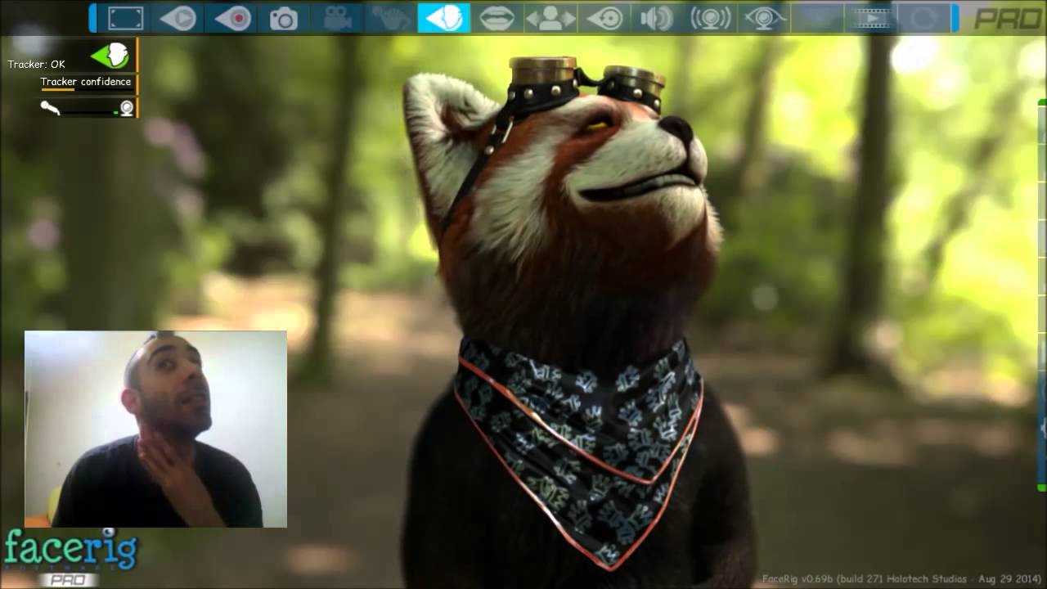The height and width of the screenshot is (589, 1047).
Task: Open avatar switcher person icon with arrows
Action: [x=550, y=18]
